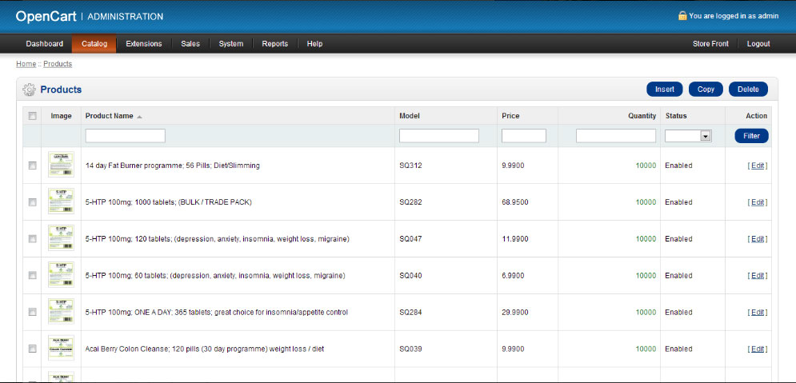
Task: Expand the Extensions menu
Action: [144, 44]
